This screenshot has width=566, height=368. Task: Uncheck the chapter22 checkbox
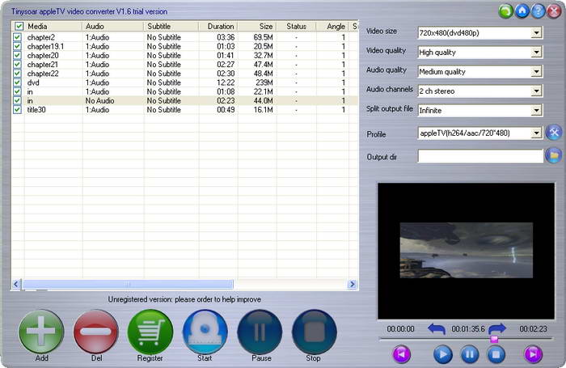17,73
